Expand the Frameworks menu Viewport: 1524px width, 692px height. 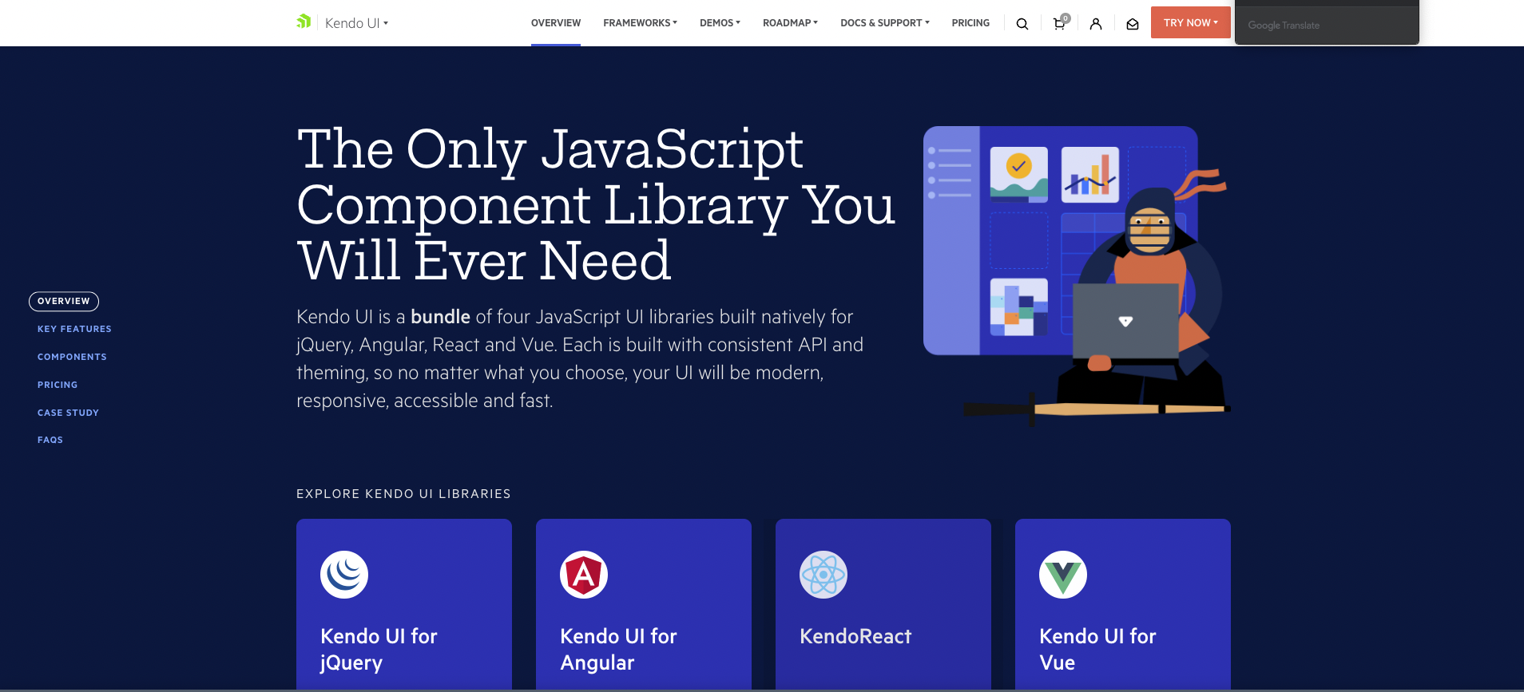pos(640,23)
